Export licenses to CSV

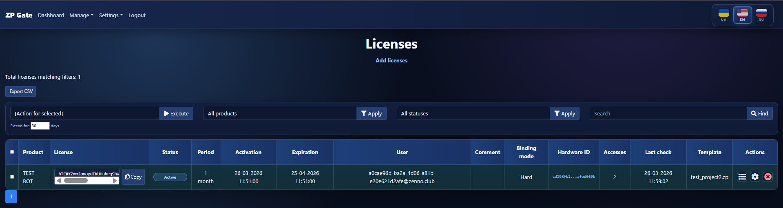pyautogui.click(x=21, y=91)
